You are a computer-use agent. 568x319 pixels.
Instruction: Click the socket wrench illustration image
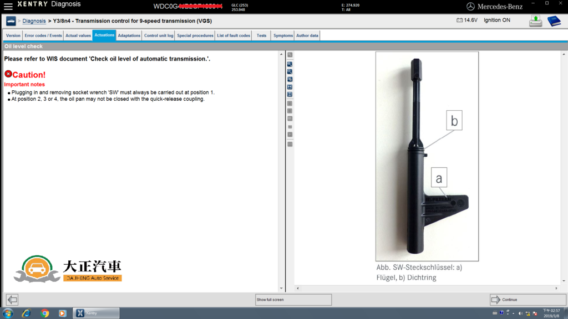427,156
